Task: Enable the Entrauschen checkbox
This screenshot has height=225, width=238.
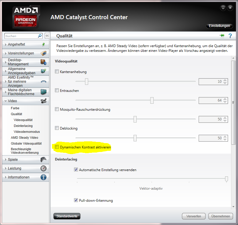Action: click(x=57, y=90)
